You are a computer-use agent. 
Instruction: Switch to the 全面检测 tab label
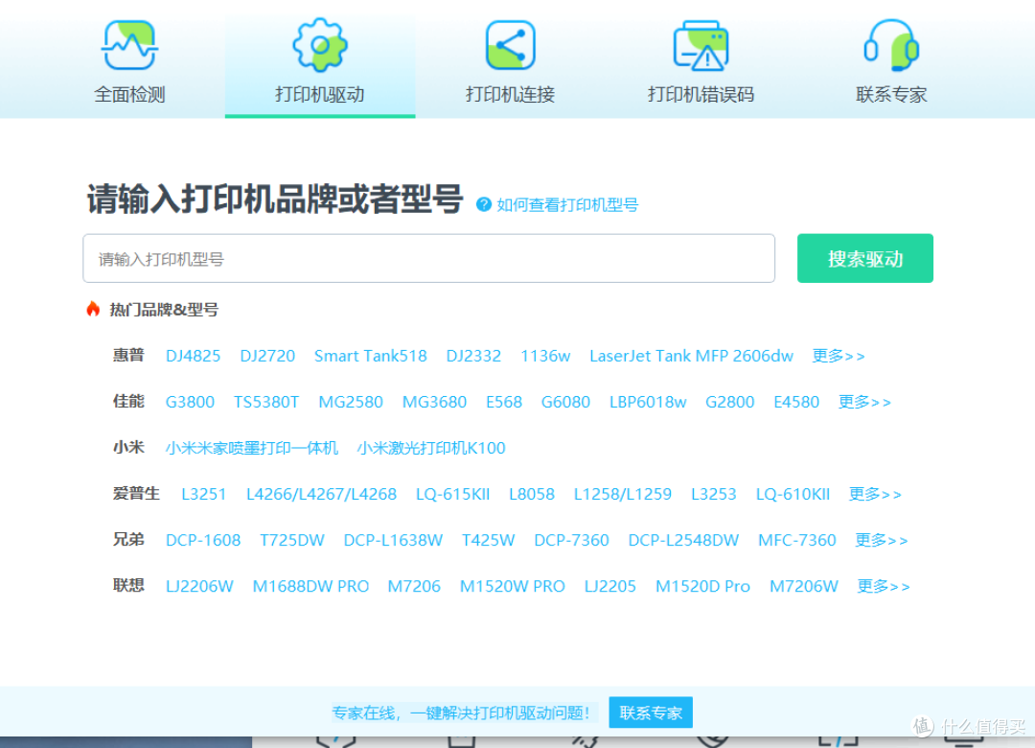[x=129, y=95]
